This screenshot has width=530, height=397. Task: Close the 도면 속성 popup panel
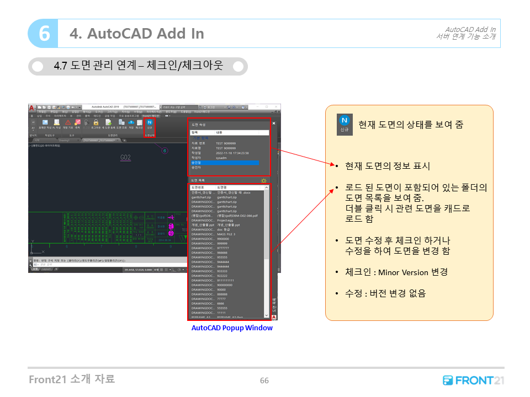point(274,124)
